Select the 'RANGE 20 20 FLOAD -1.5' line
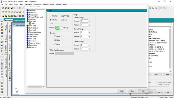This screenshot has width=174, height=98. [x=157, y=51]
